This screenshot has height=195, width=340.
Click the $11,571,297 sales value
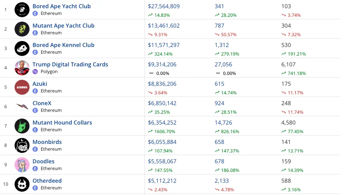click(x=164, y=45)
